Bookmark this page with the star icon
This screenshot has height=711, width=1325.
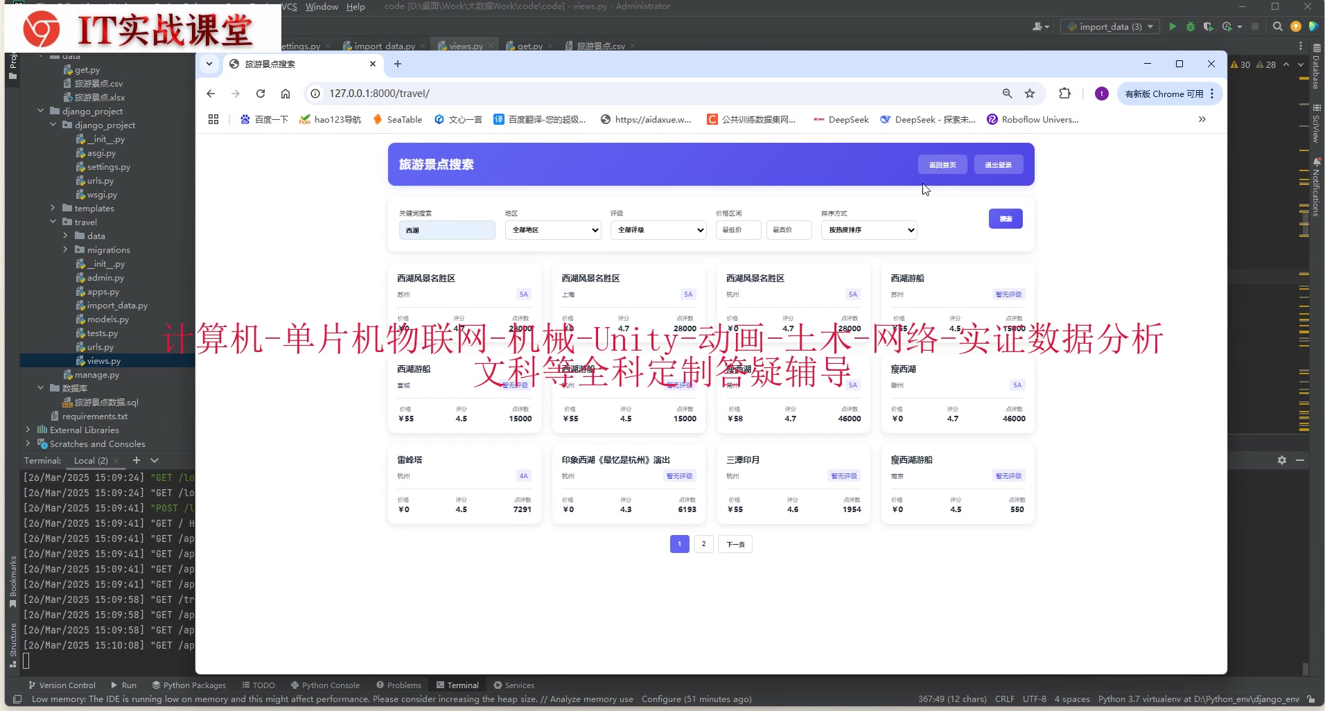pos(1030,94)
